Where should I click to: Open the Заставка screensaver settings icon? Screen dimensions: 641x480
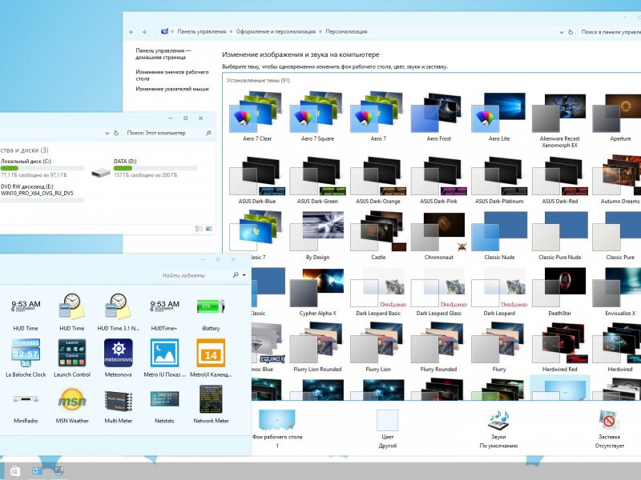pos(609,421)
